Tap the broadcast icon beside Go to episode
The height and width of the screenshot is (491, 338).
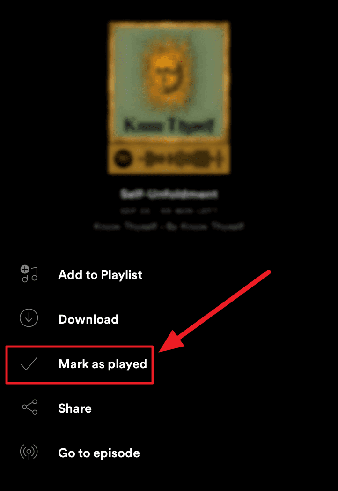(x=29, y=453)
